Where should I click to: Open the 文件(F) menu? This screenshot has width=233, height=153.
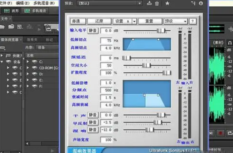[x=6, y=3]
